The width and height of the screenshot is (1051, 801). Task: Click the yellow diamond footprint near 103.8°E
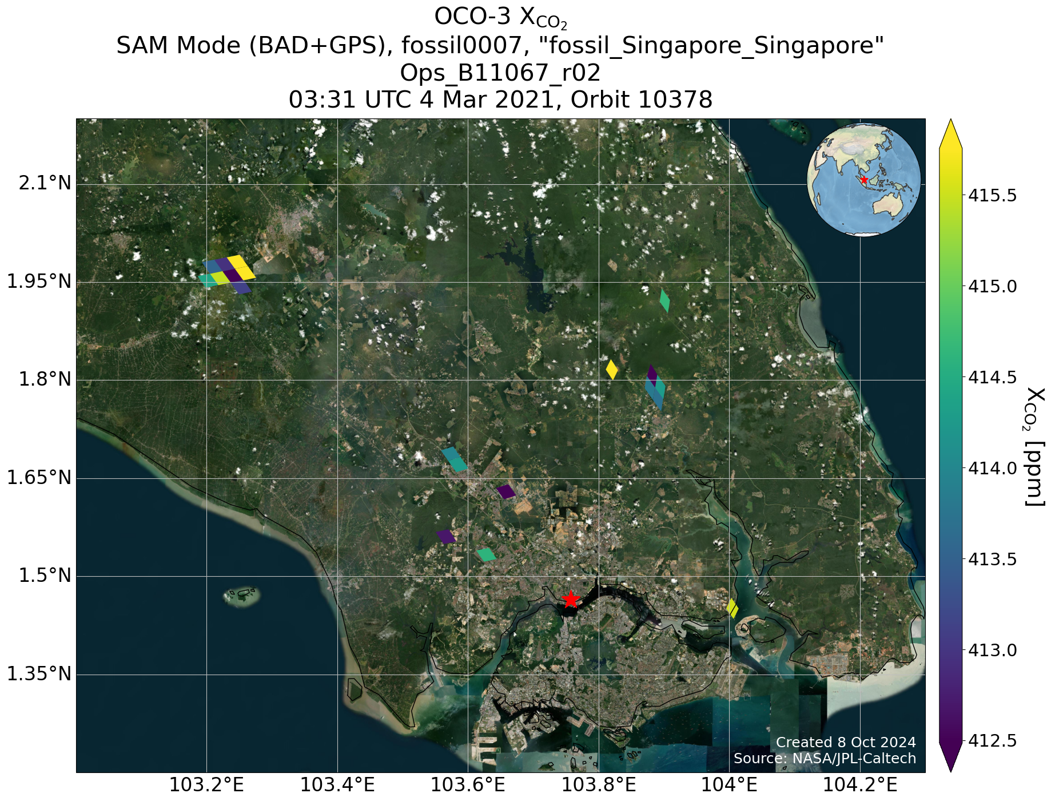coord(612,369)
